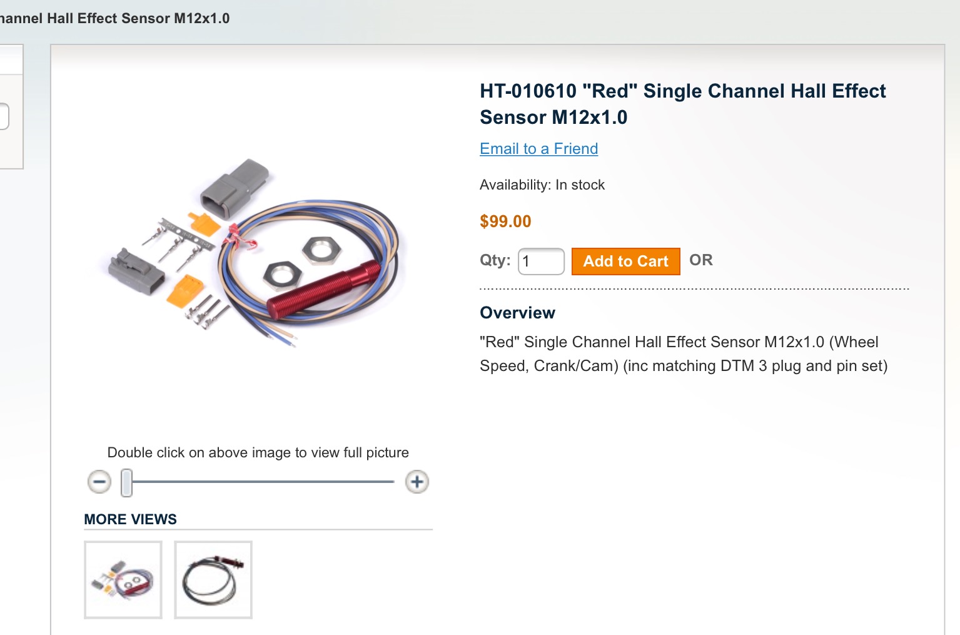This screenshot has height=635, width=960.
Task: Focus the Qty input field
Action: point(541,261)
